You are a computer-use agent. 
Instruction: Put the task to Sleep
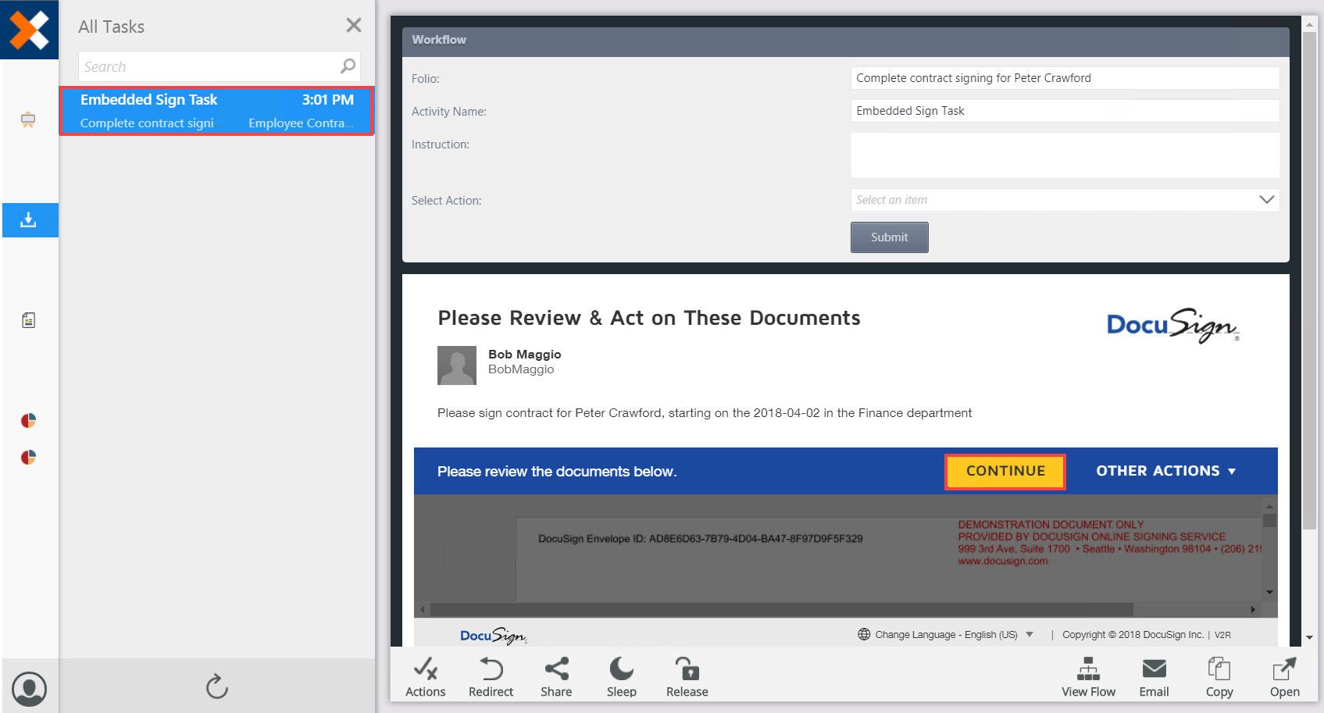pyautogui.click(x=622, y=677)
